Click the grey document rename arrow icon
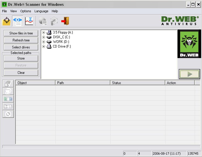202x157 pixels. coord(8,107)
